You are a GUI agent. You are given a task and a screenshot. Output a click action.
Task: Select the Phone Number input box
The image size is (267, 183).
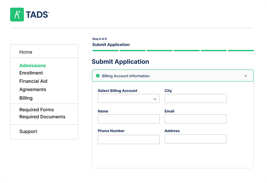[x=129, y=139]
